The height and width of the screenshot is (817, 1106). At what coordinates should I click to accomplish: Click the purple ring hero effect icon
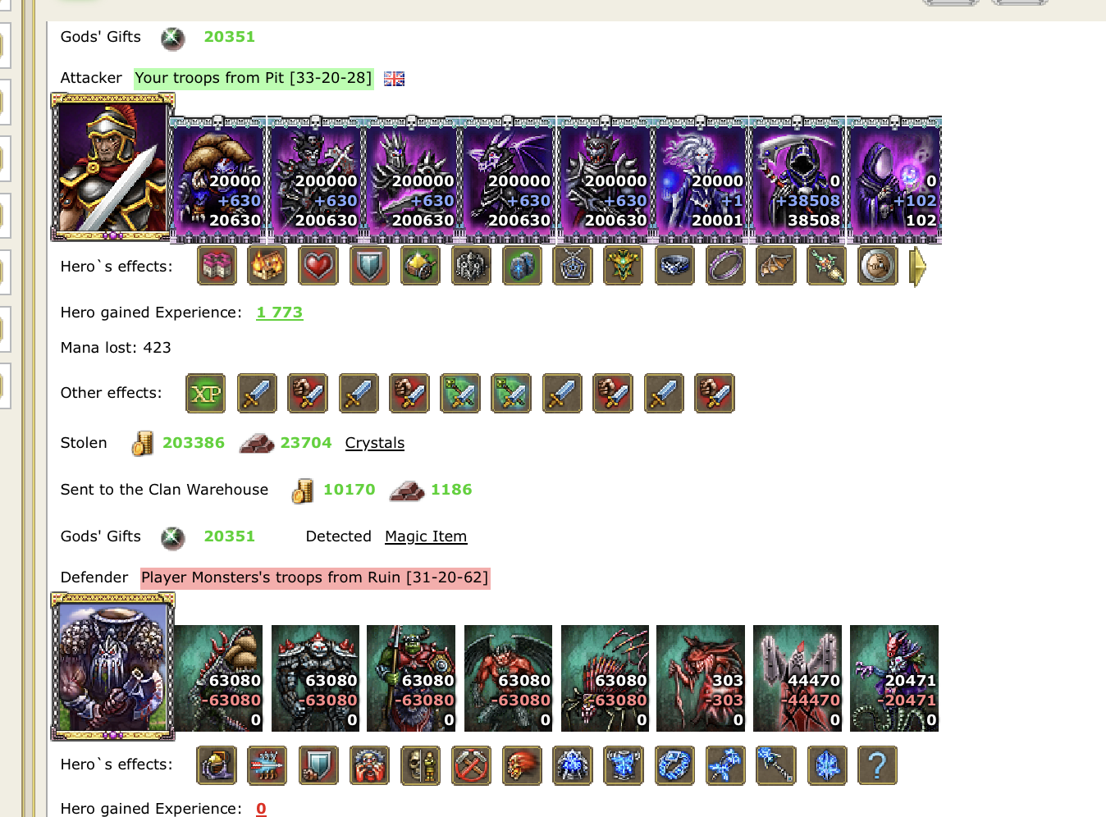point(726,267)
